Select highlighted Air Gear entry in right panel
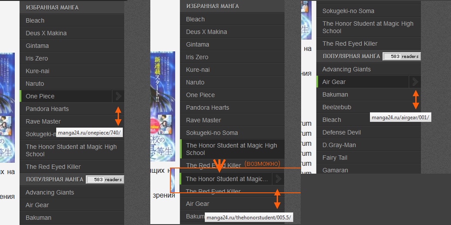 [x=363, y=82]
